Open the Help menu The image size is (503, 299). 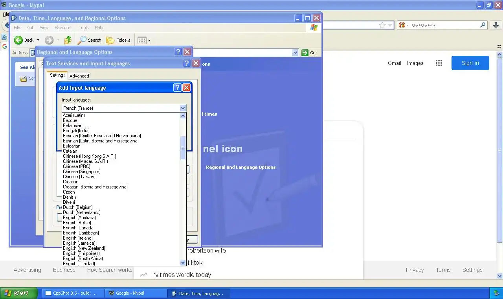point(99,28)
